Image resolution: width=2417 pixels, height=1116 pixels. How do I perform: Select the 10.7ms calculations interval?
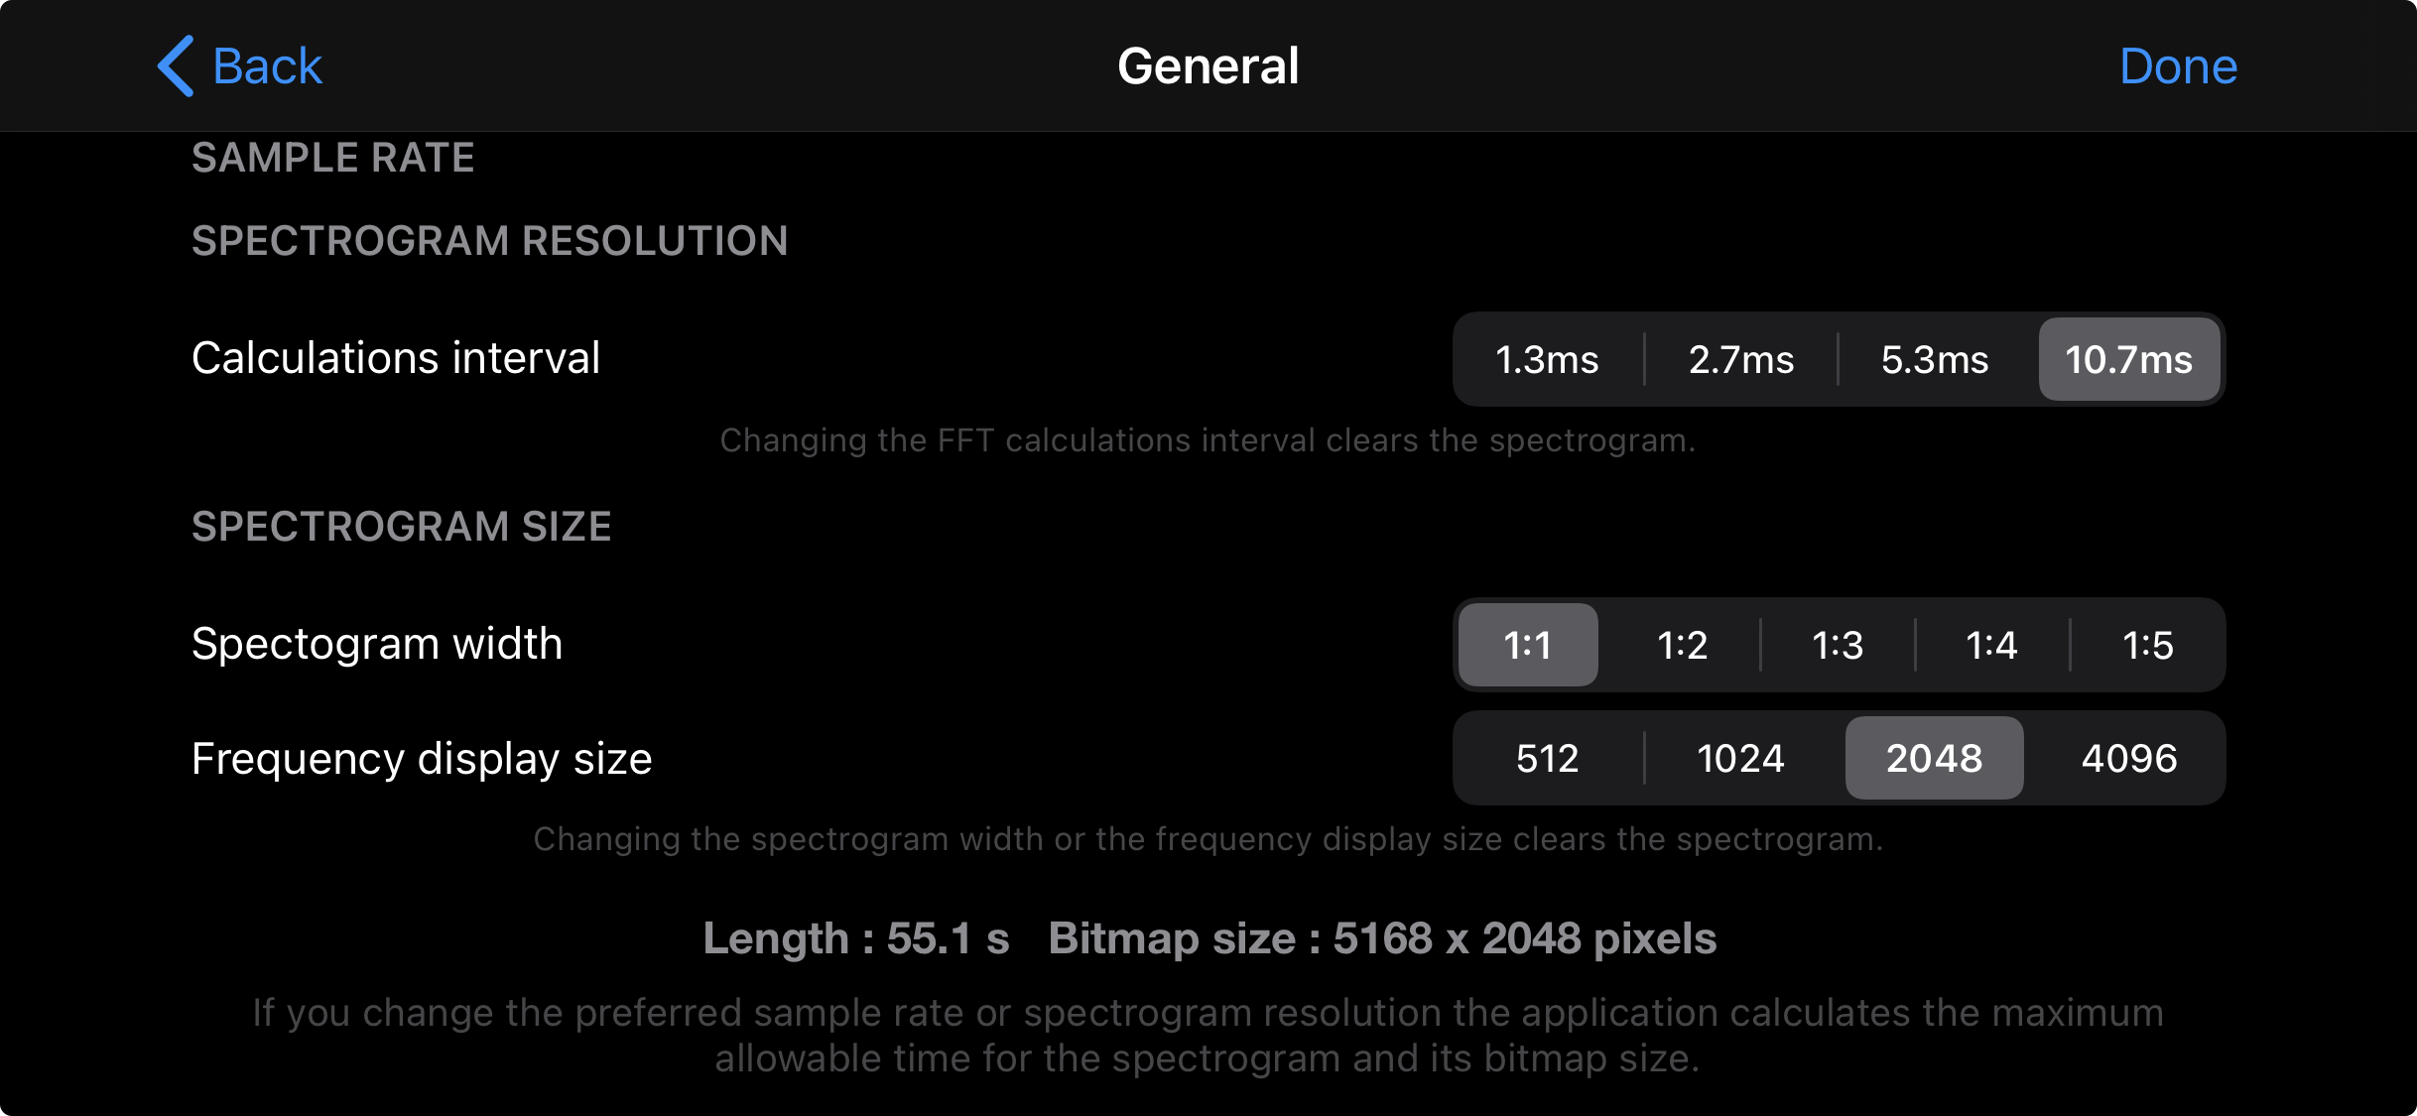click(2129, 359)
